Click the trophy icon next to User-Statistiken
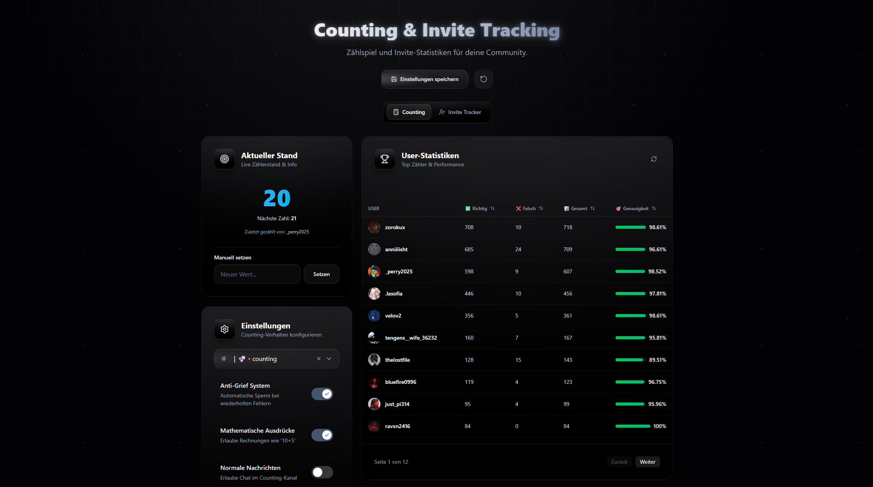 [x=384, y=159]
